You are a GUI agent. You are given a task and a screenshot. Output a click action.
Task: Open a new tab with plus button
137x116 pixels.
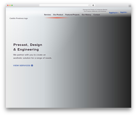pyautogui.click(x=130, y=6)
